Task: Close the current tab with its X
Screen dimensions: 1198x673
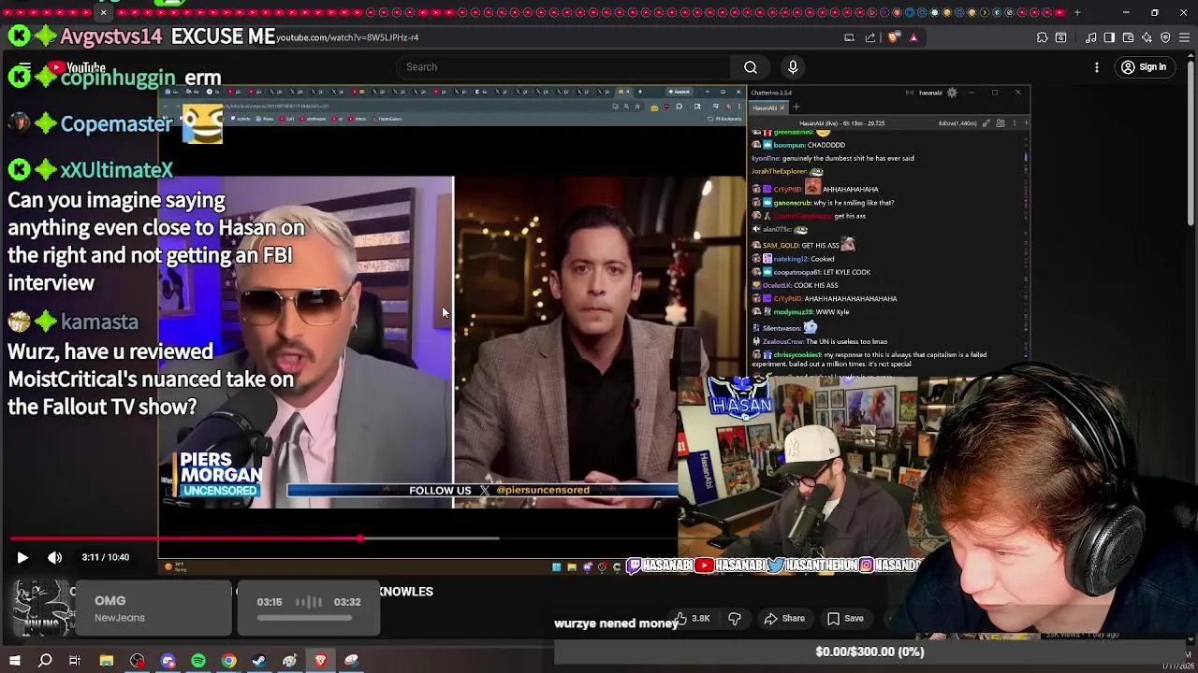Action: point(104,12)
